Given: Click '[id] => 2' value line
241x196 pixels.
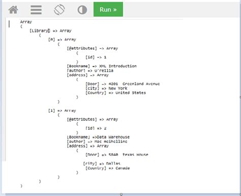Looking at the screenshot, I should pos(96,128).
